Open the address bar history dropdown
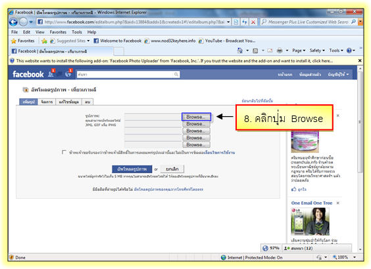This screenshot has height=269, width=371. [228, 22]
